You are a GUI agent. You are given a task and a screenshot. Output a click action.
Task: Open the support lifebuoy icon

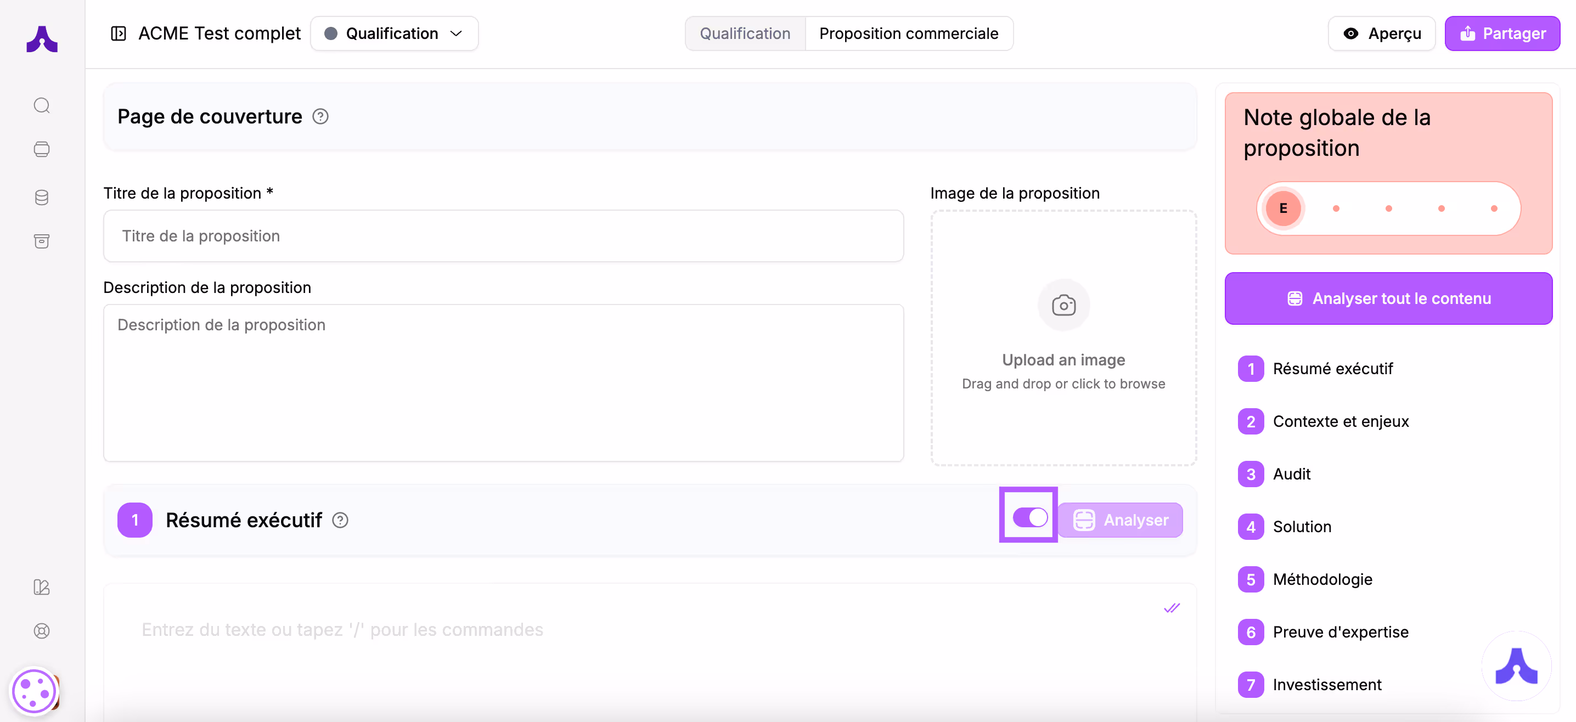click(x=42, y=631)
